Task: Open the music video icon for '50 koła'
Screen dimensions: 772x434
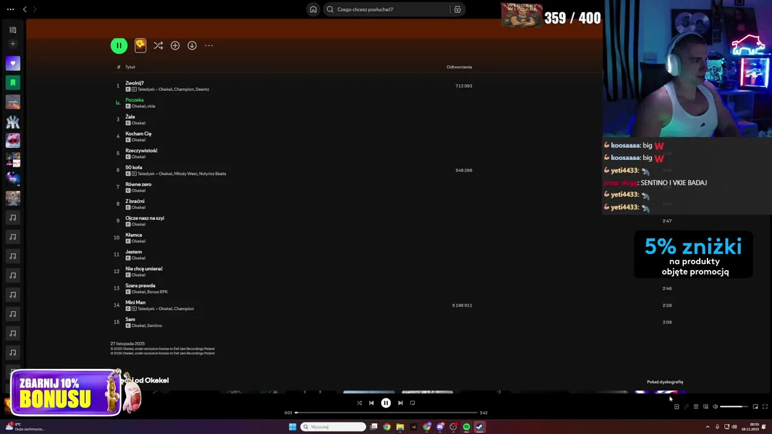Action: (x=134, y=174)
